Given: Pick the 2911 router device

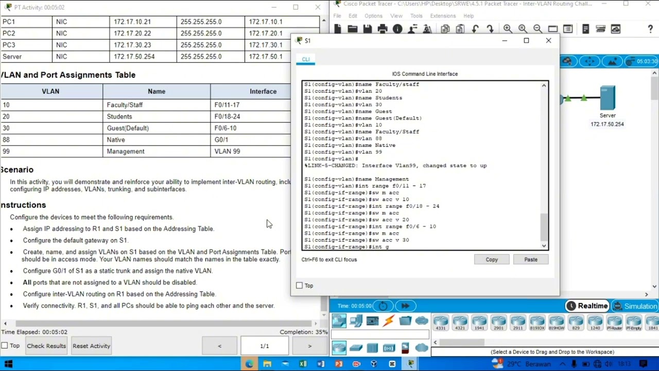Looking at the screenshot, I should coord(518,322).
